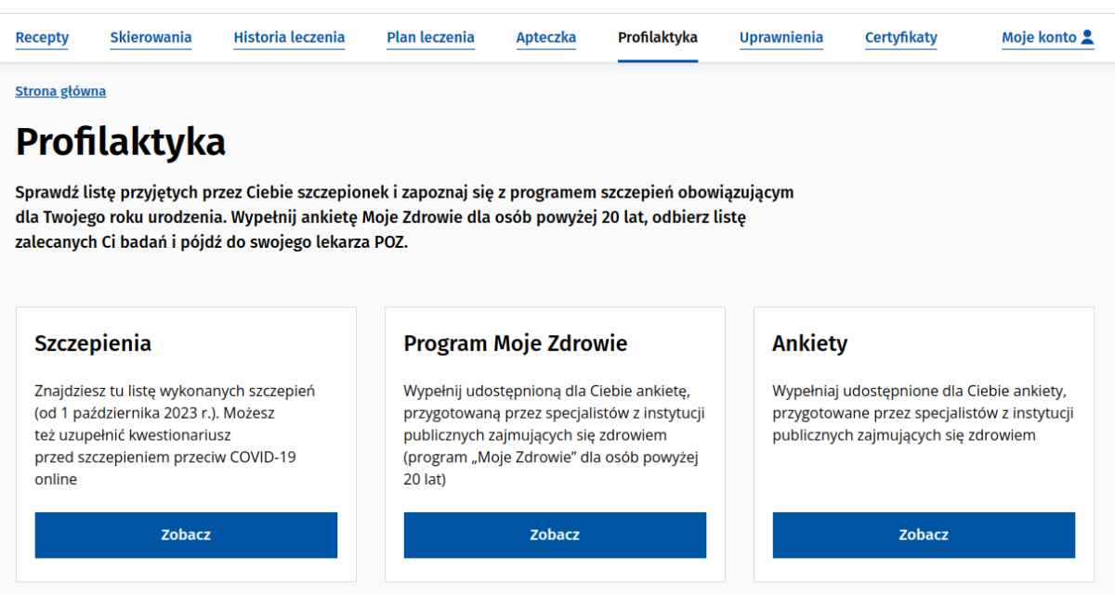Switch to the Skierowania tab

coord(151,38)
